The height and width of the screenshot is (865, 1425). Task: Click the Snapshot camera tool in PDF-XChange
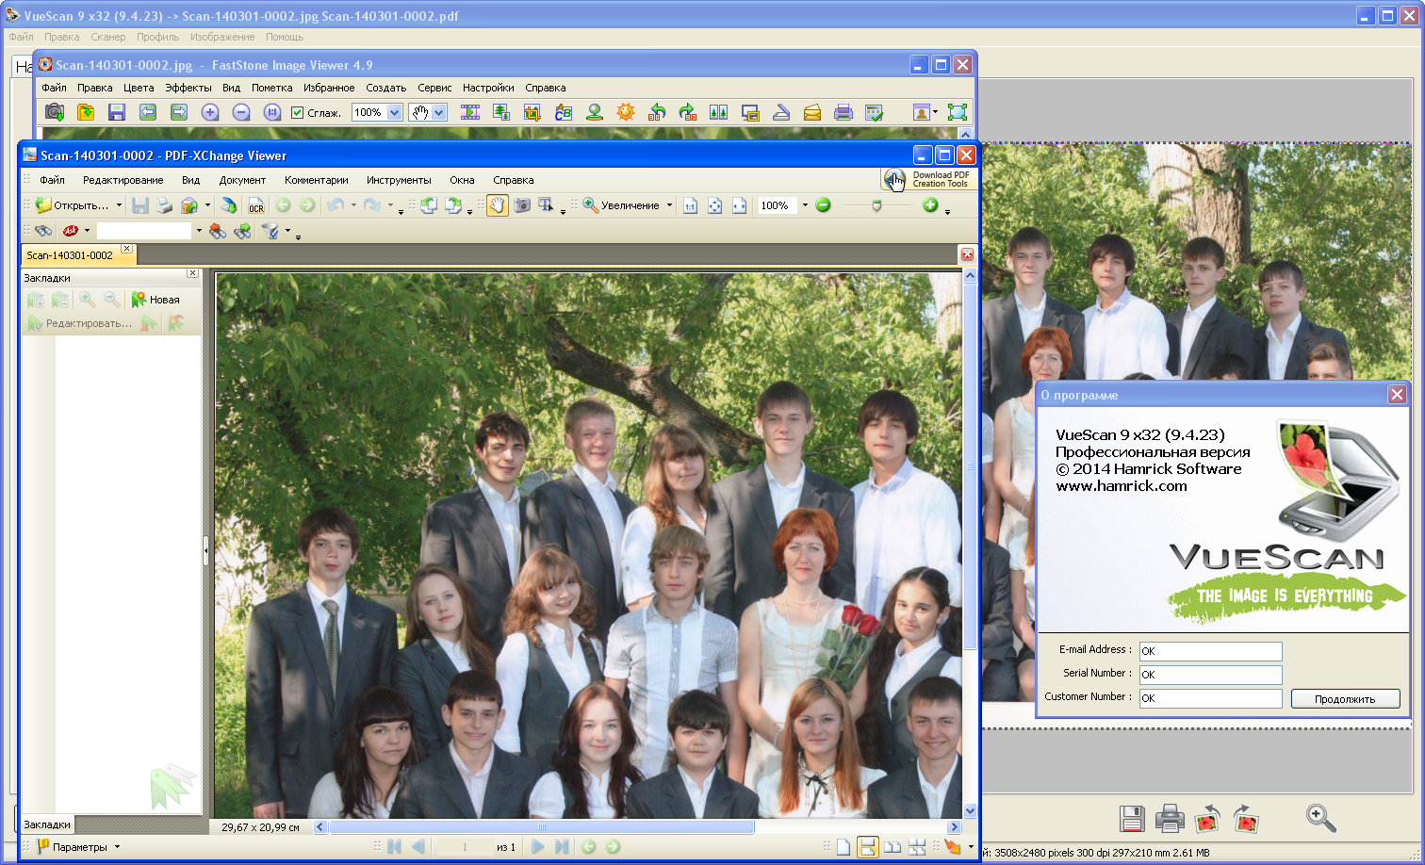pos(522,205)
